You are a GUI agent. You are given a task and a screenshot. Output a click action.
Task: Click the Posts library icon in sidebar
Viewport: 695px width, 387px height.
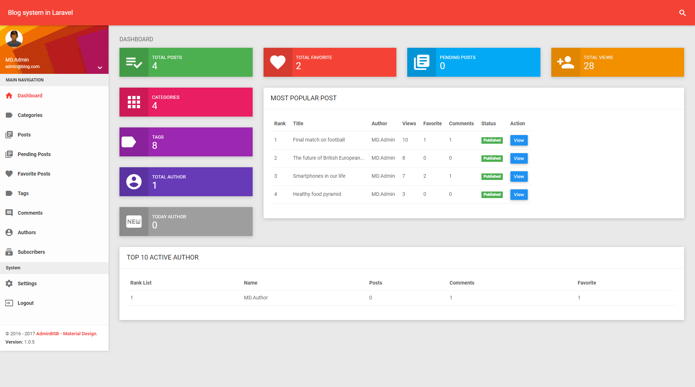(9, 135)
